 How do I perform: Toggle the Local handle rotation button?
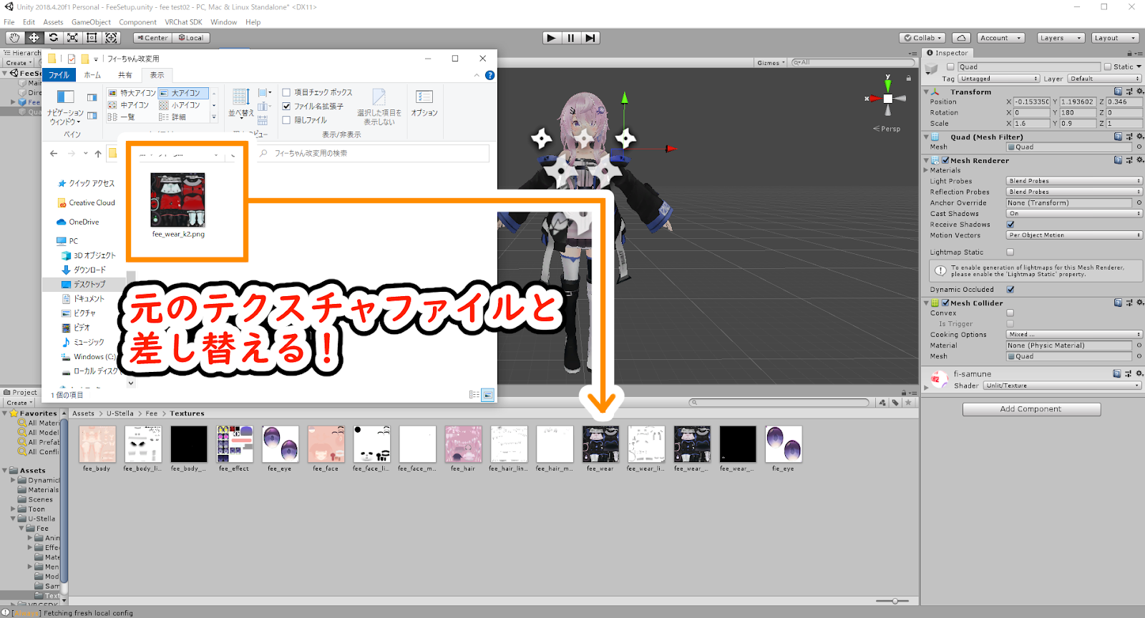191,38
